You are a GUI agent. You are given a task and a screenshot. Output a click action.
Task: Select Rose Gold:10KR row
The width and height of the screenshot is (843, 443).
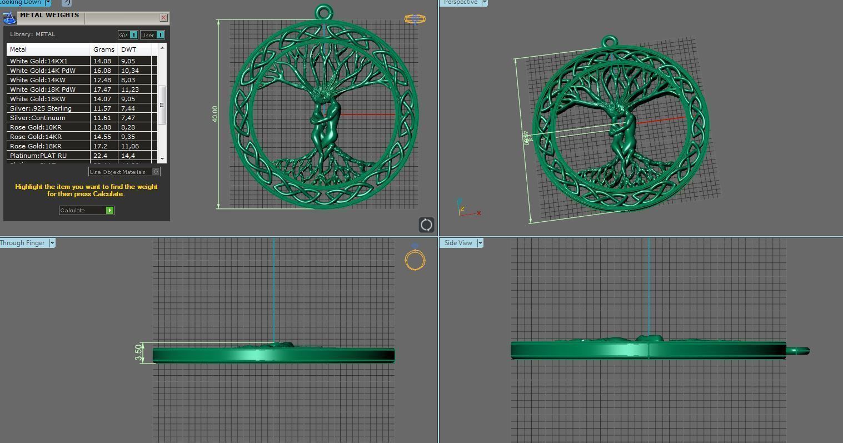tap(82, 127)
